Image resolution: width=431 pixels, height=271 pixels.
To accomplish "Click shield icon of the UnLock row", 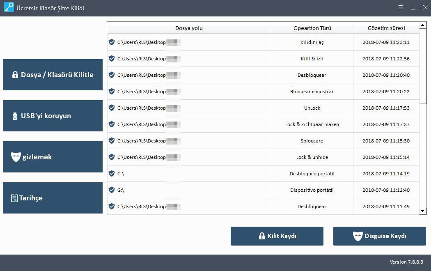I will (x=112, y=108).
